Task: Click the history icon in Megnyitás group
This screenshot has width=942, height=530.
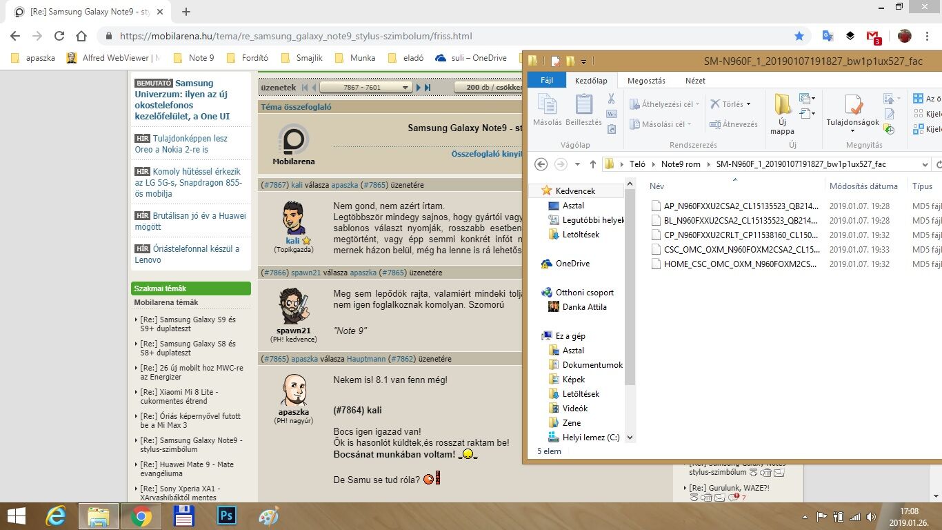Action: click(x=889, y=129)
